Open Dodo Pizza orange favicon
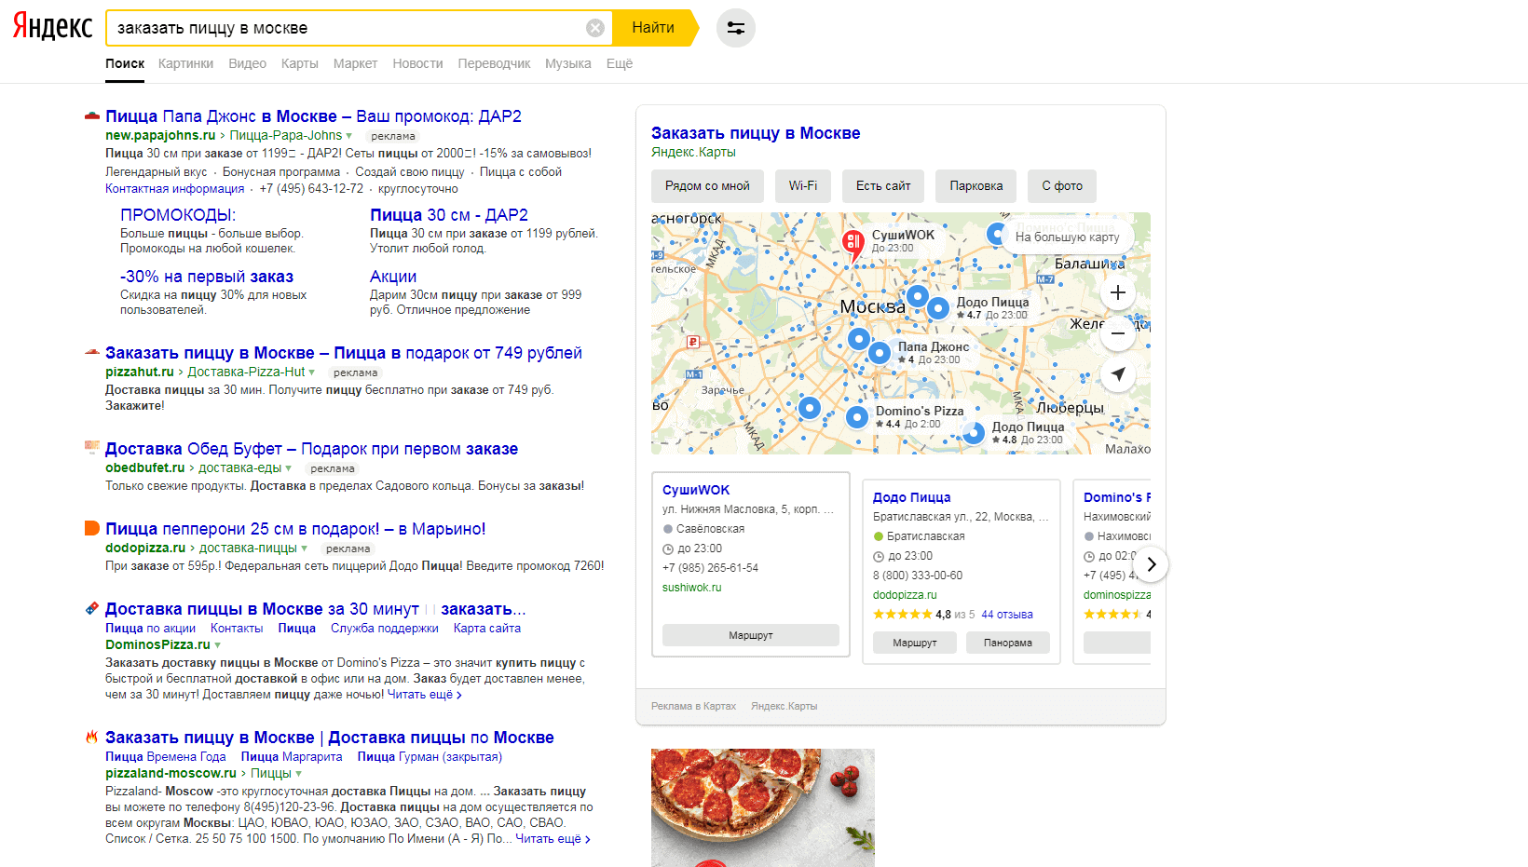1528x867 pixels. [x=92, y=528]
